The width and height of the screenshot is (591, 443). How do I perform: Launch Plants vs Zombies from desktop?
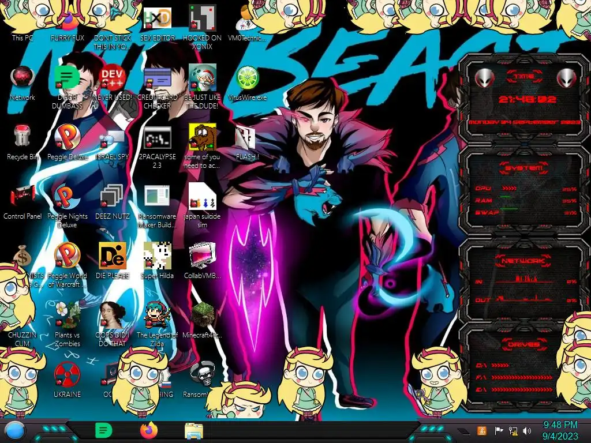point(68,316)
